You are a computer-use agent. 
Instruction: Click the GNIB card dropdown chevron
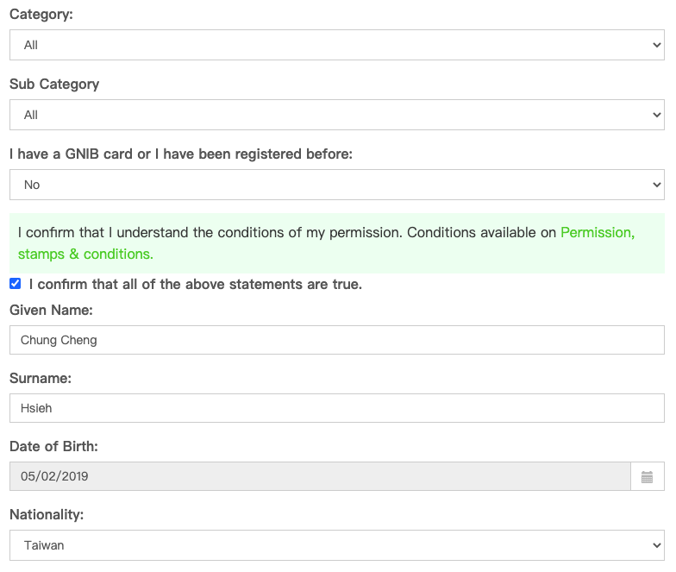(x=657, y=185)
